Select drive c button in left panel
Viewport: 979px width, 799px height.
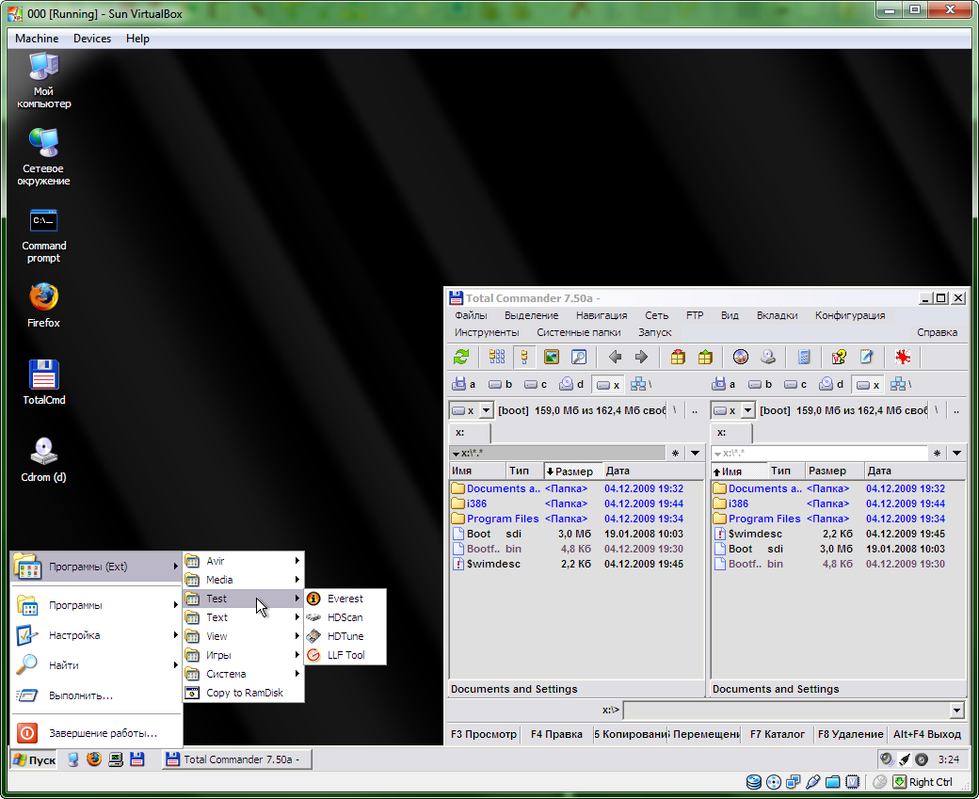coord(536,384)
